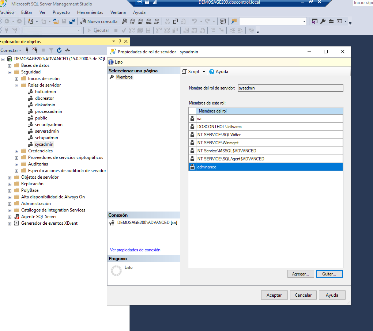The image size is (373, 331).
Task: Click the refresh icon in Object Explorer toolbar
Action: 59,50
